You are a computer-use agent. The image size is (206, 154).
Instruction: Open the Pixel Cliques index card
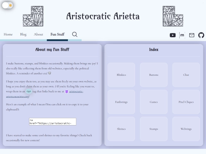186,102
